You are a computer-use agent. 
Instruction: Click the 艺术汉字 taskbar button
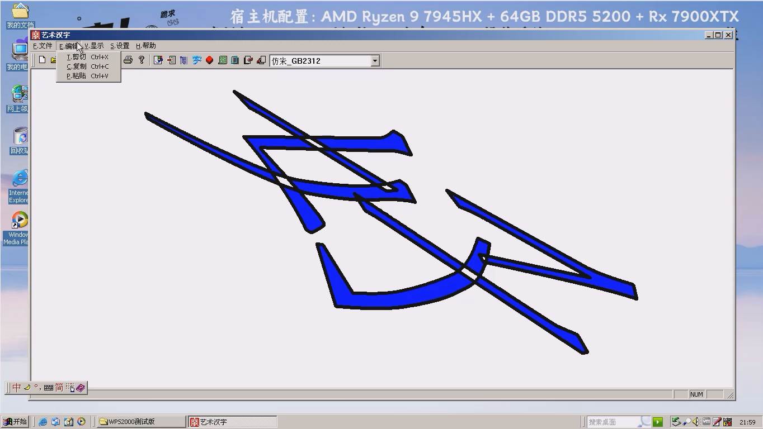232,422
